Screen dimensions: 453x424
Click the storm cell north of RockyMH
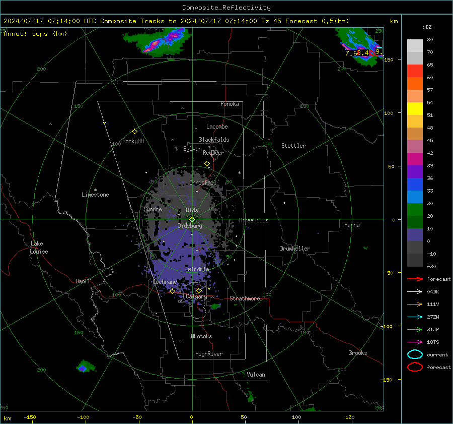[x=159, y=42]
